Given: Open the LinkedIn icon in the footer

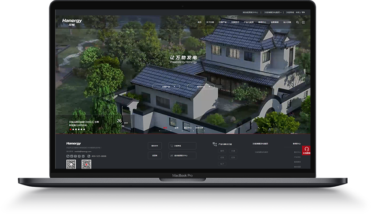Looking at the screenshot, I should coord(83,156).
